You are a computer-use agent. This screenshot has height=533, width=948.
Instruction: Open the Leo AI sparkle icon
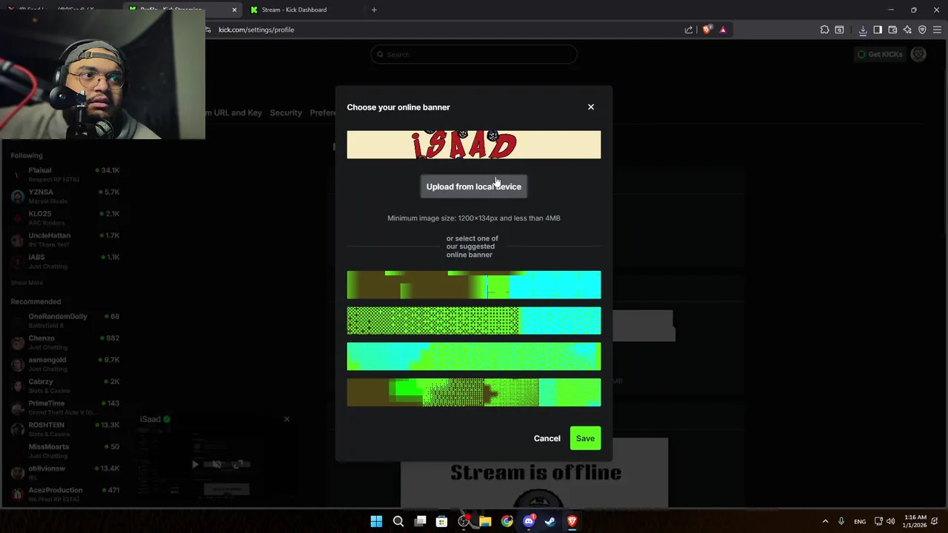(907, 30)
